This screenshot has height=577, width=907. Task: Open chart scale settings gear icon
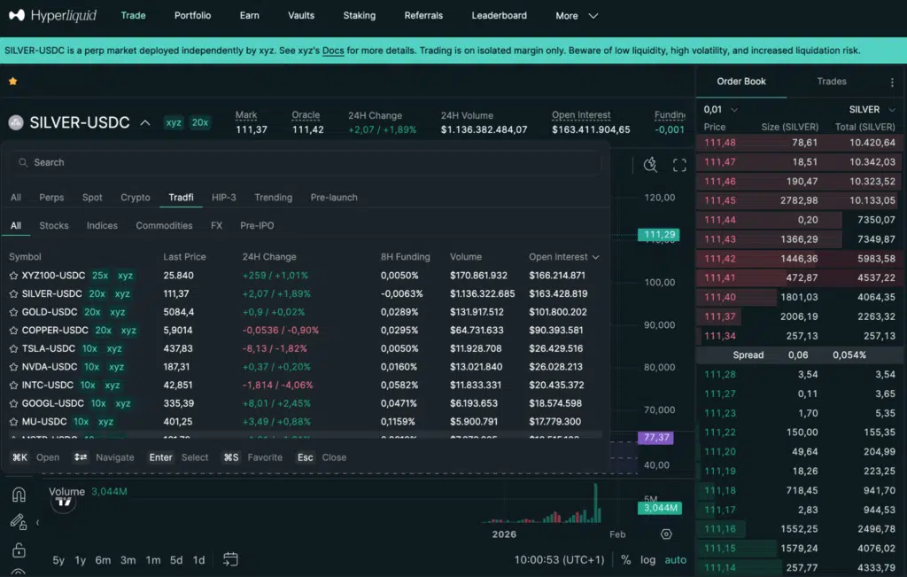click(666, 534)
